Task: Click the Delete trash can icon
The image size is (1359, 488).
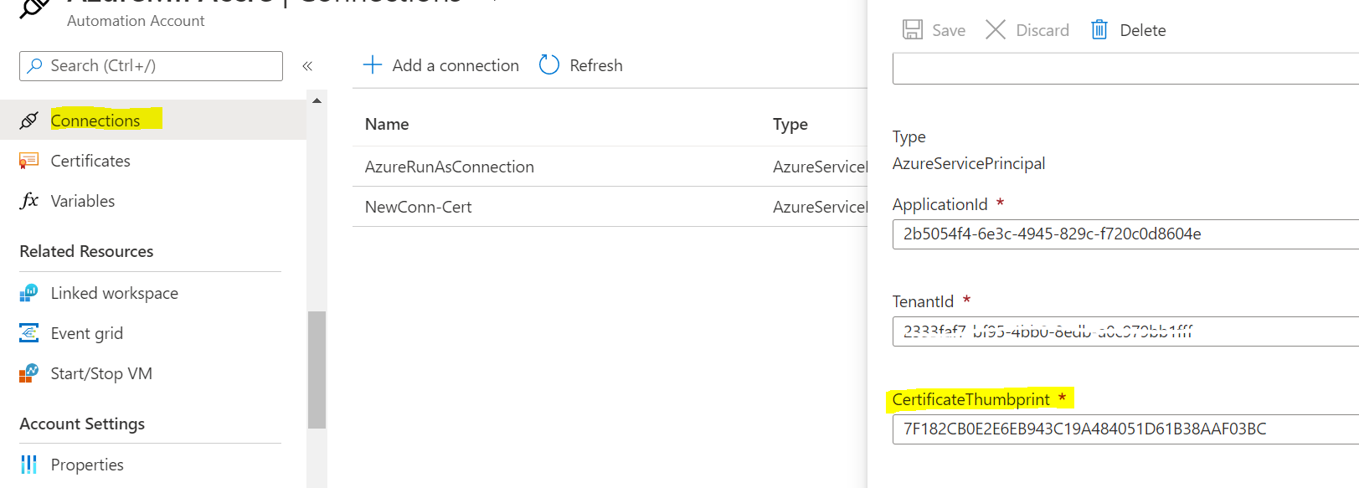Action: (x=1099, y=30)
